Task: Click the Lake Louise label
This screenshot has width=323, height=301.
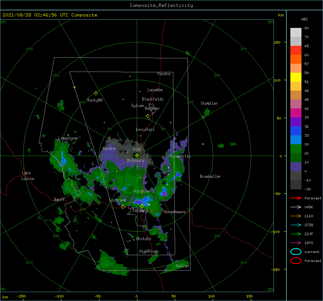Action: pos(28,176)
